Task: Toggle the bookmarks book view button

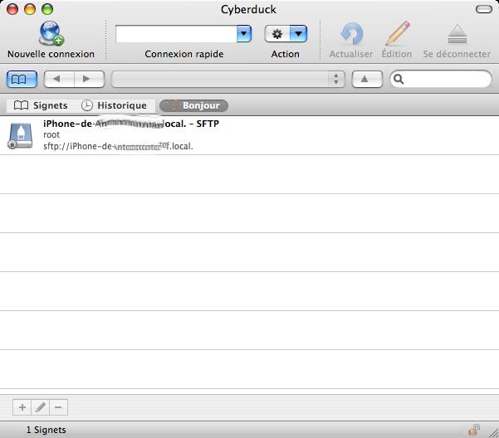Action: (22, 79)
